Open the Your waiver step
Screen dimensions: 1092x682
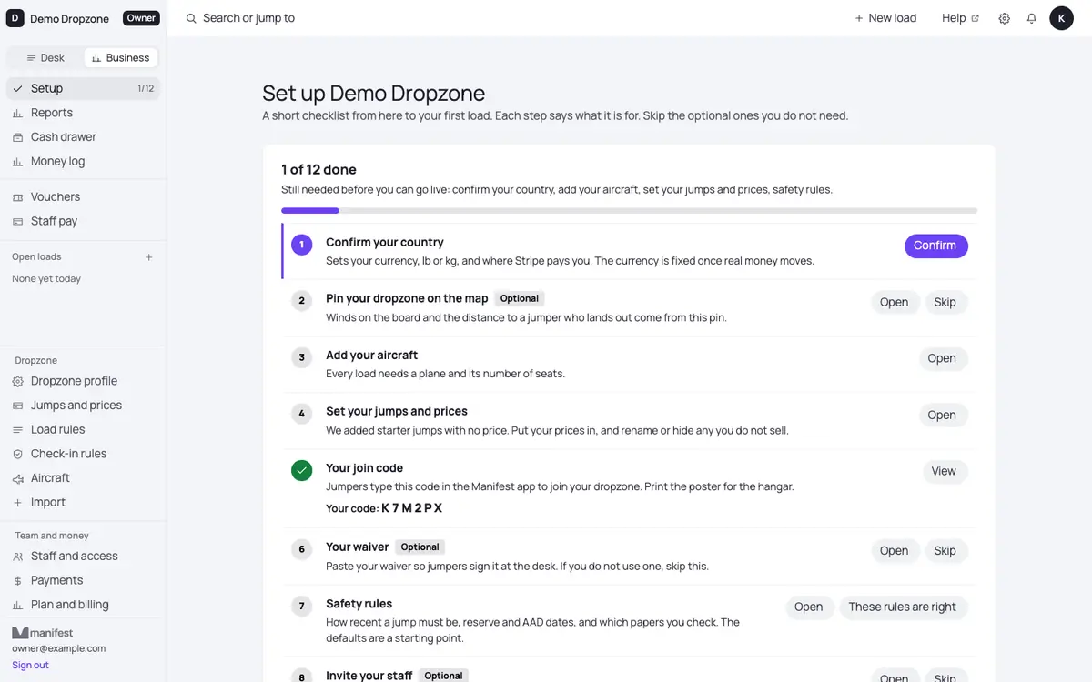pos(894,551)
